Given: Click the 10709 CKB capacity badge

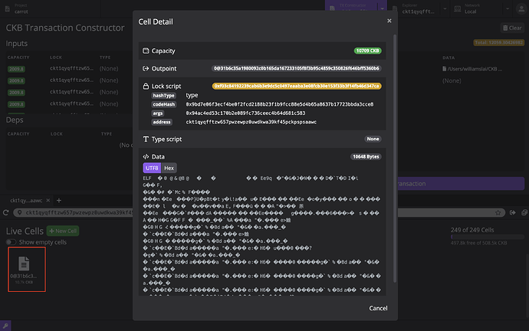Looking at the screenshot, I should (x=367, y=51).
